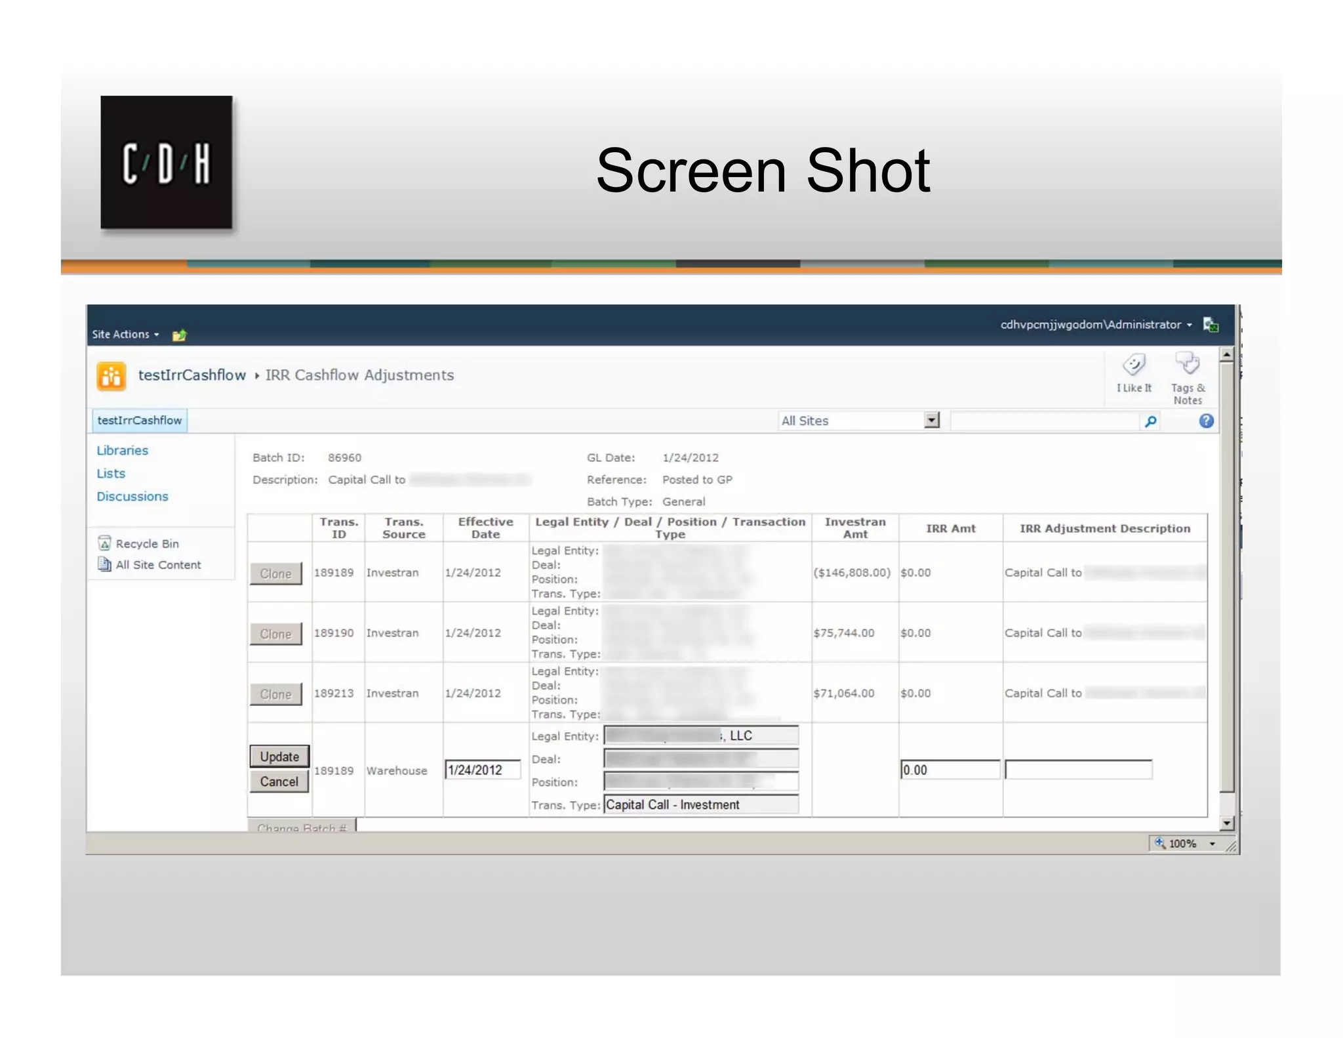Click the Posted to GP reference text
The image size is (1343, 1038).
(697, 480)
